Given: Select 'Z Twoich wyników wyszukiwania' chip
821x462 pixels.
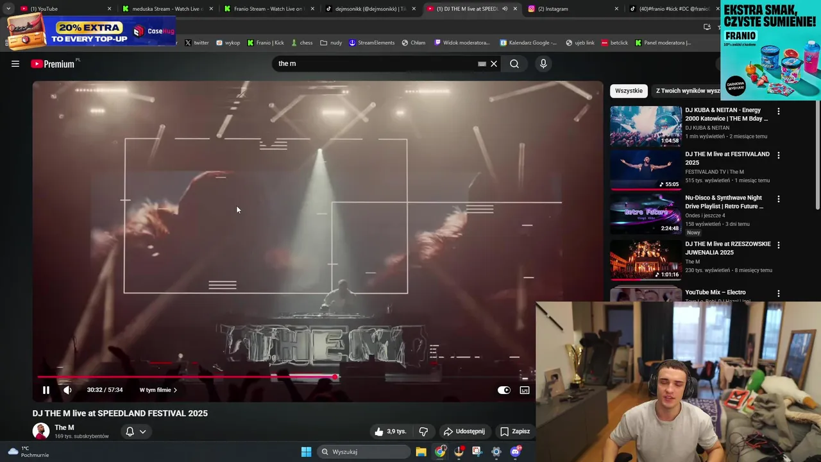Looking at the screenshot, I should pyautogui.click(x=687, y=90).
